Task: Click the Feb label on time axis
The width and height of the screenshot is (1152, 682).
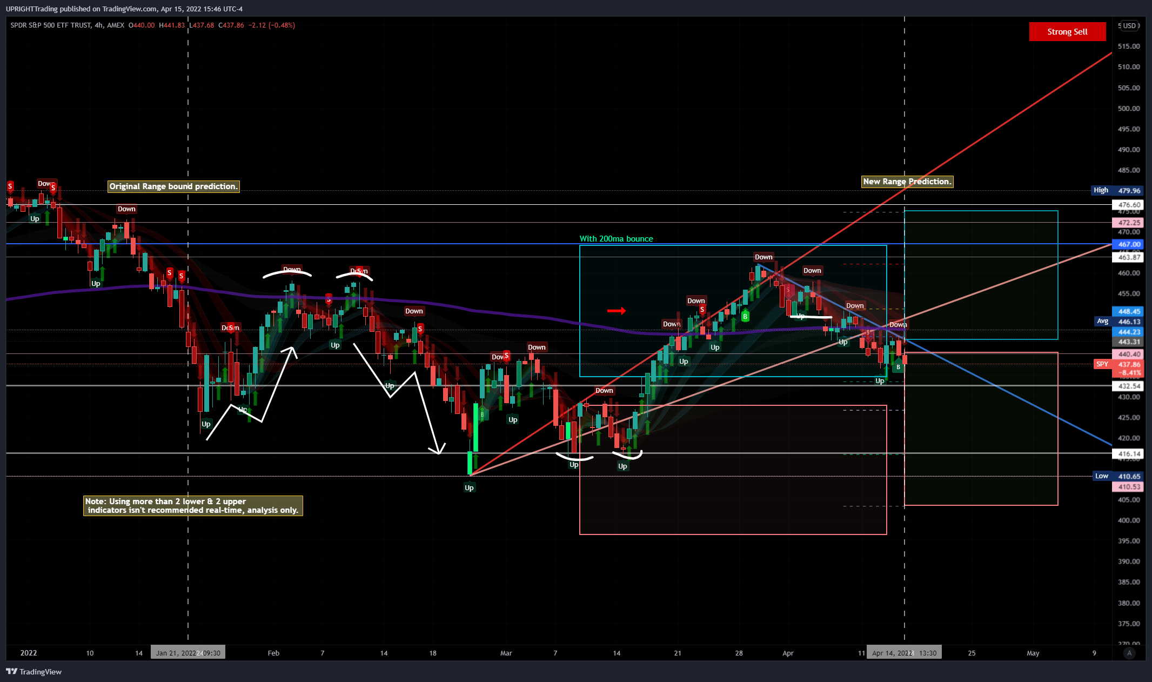Action: coord(273,653)
